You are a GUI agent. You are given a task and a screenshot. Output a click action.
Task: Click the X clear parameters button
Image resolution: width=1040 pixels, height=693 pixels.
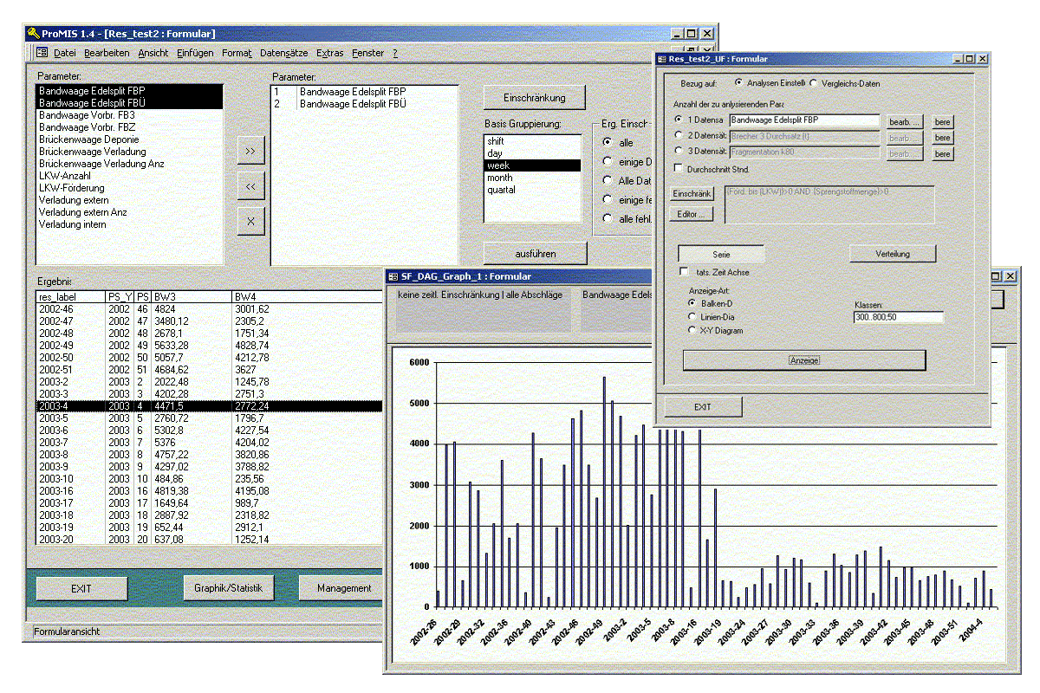pos(250,221)
